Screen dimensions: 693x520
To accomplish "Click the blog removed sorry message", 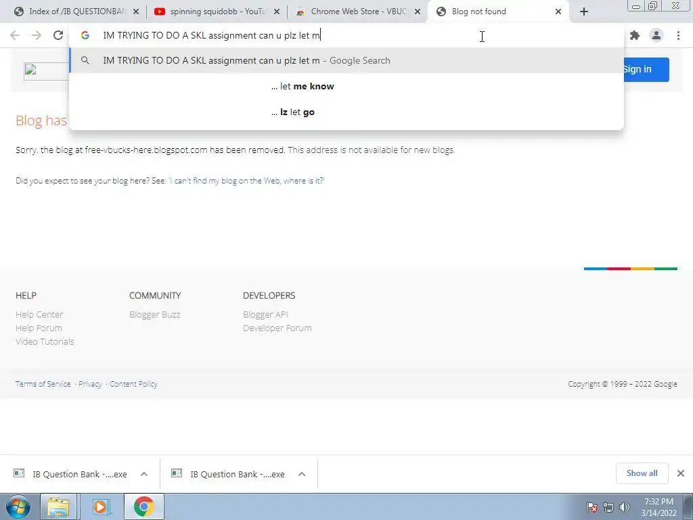I will coord(235,150).
